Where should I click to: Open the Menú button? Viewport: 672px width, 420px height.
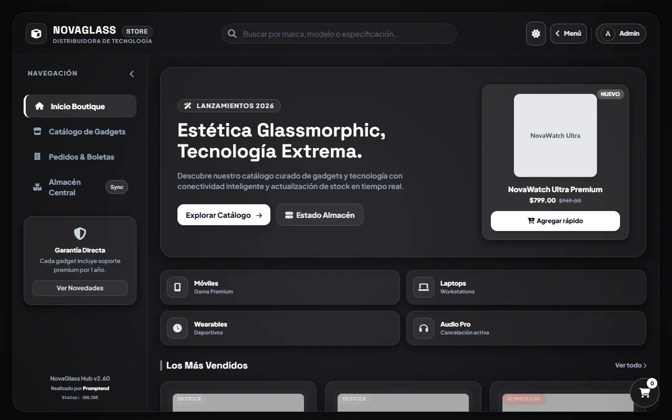pos(568,34)
